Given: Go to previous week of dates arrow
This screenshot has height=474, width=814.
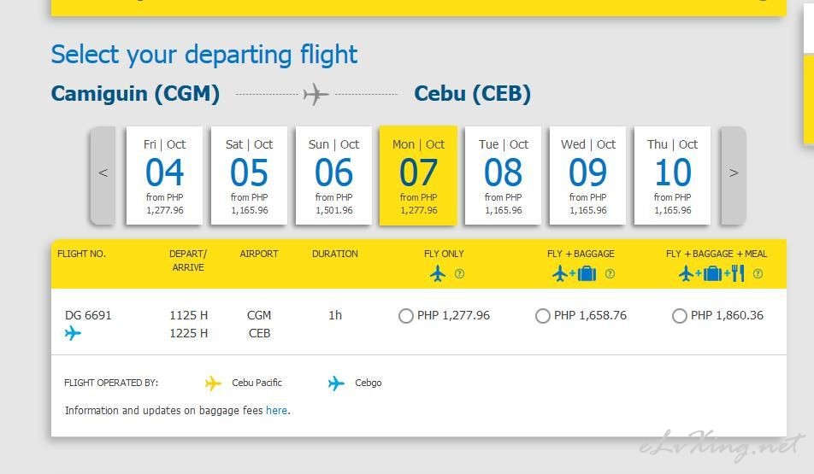Looking at the screenshot, I should [x=103, y=173].
